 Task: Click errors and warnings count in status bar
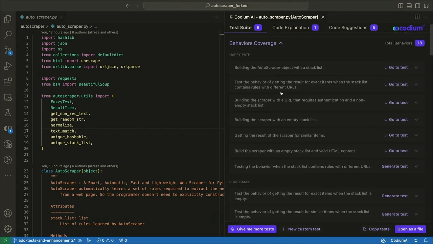[x=105, y=240]
